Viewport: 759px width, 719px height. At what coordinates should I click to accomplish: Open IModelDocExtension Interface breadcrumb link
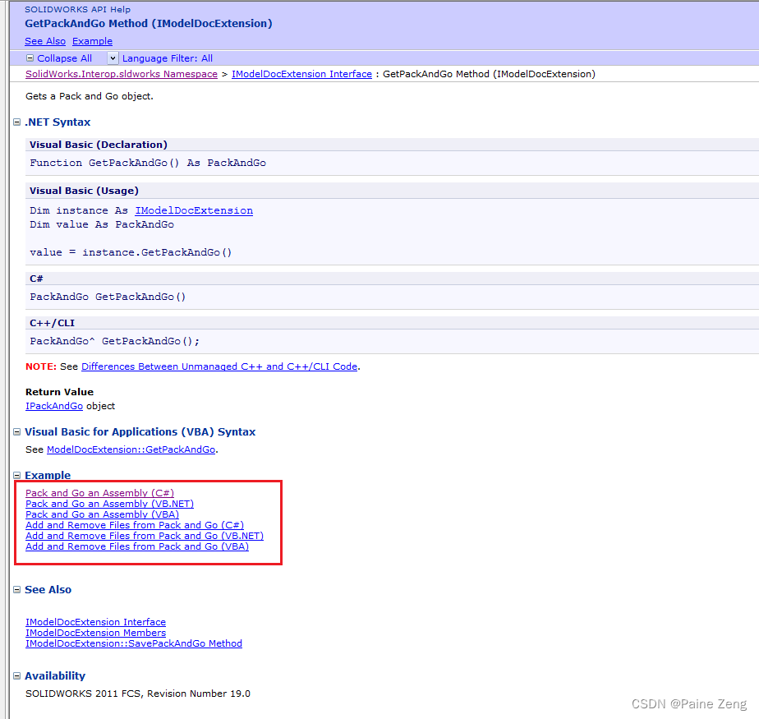click(301, 74)
